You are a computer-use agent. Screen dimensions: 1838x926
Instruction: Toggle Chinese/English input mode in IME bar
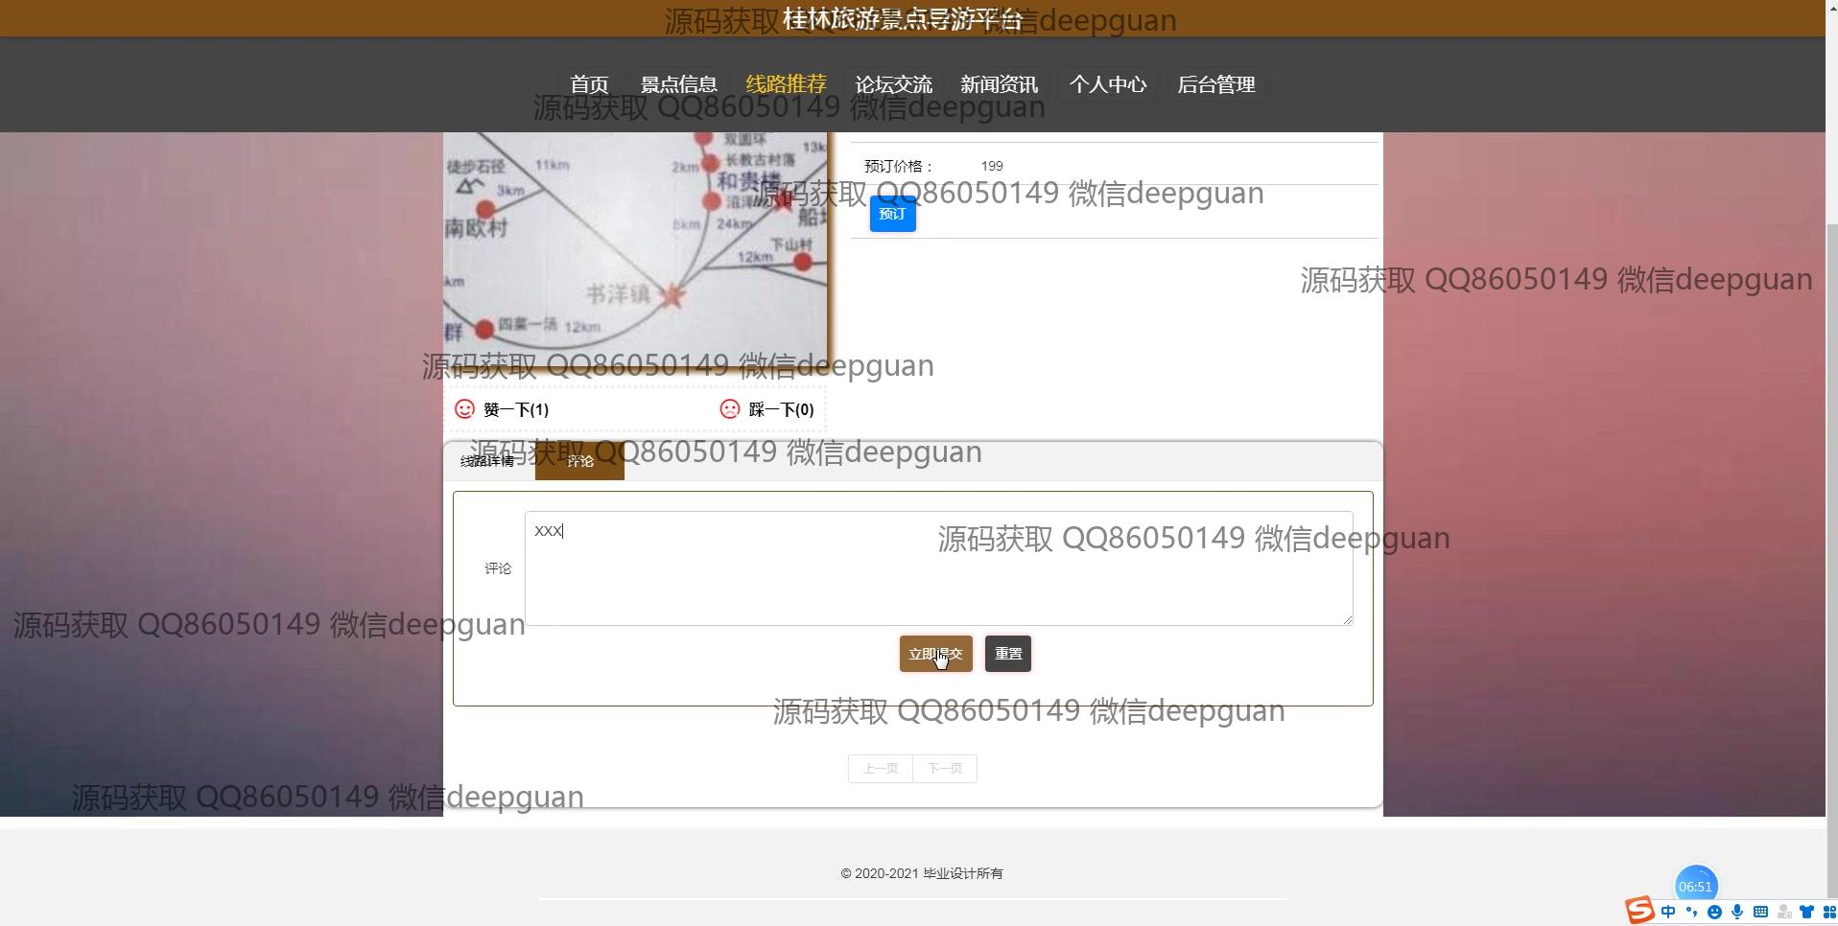1668,912
